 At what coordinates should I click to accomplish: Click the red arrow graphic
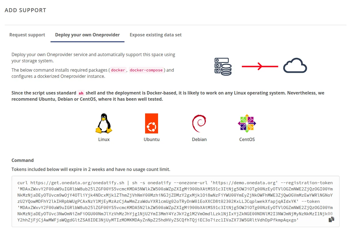pos(260,67)
